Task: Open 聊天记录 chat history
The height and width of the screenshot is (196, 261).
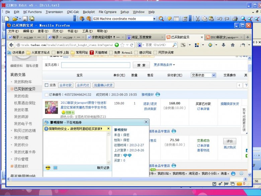Action: pos(103,168)
